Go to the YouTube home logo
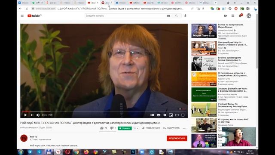This screenshot has height=155, width=275. (34, 16)
